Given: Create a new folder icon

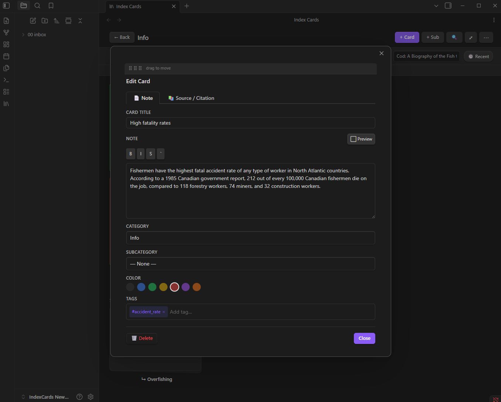Looking at the screenshot, I should pos(45,21).
